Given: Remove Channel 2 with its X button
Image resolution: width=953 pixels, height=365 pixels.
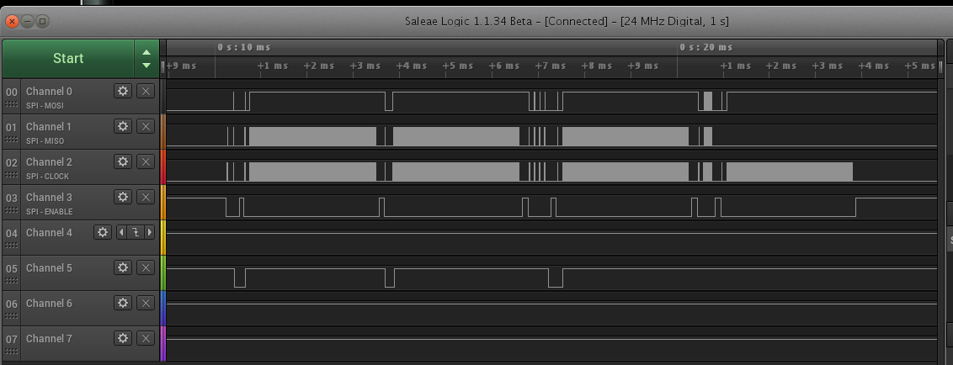Looking at the screenshot, I should click(x=146, y=161).
